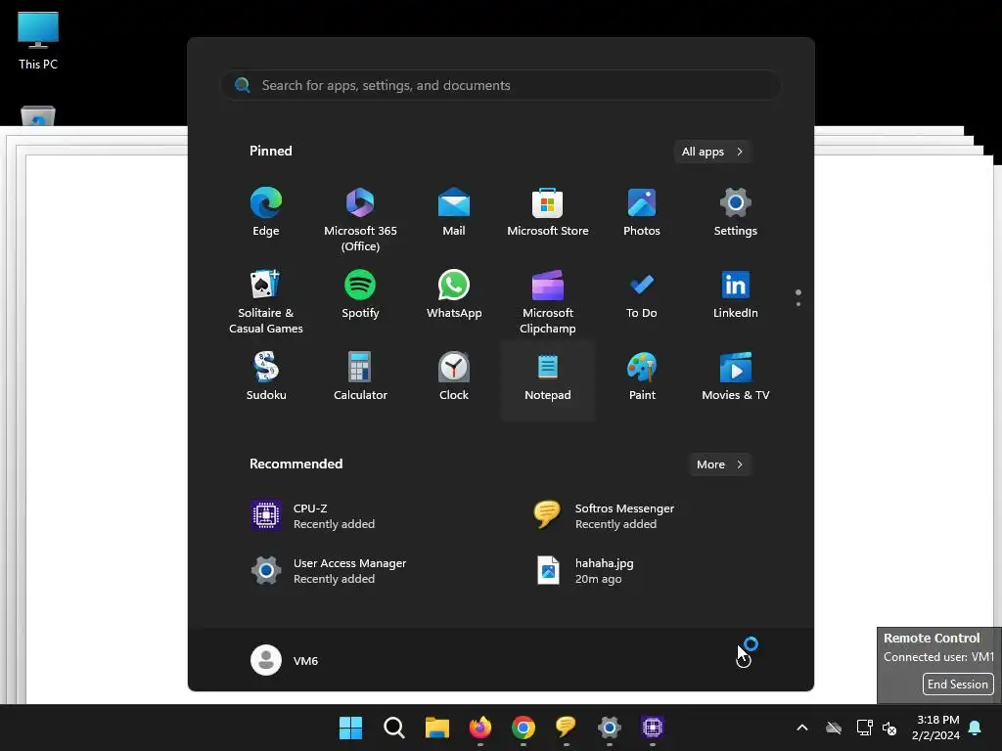Expand the All apps list
Viewport: 1002px width, 751px height.
(x=712, y=152)
